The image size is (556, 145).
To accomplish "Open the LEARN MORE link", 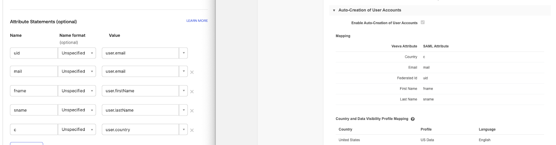I will pos(197,21).
